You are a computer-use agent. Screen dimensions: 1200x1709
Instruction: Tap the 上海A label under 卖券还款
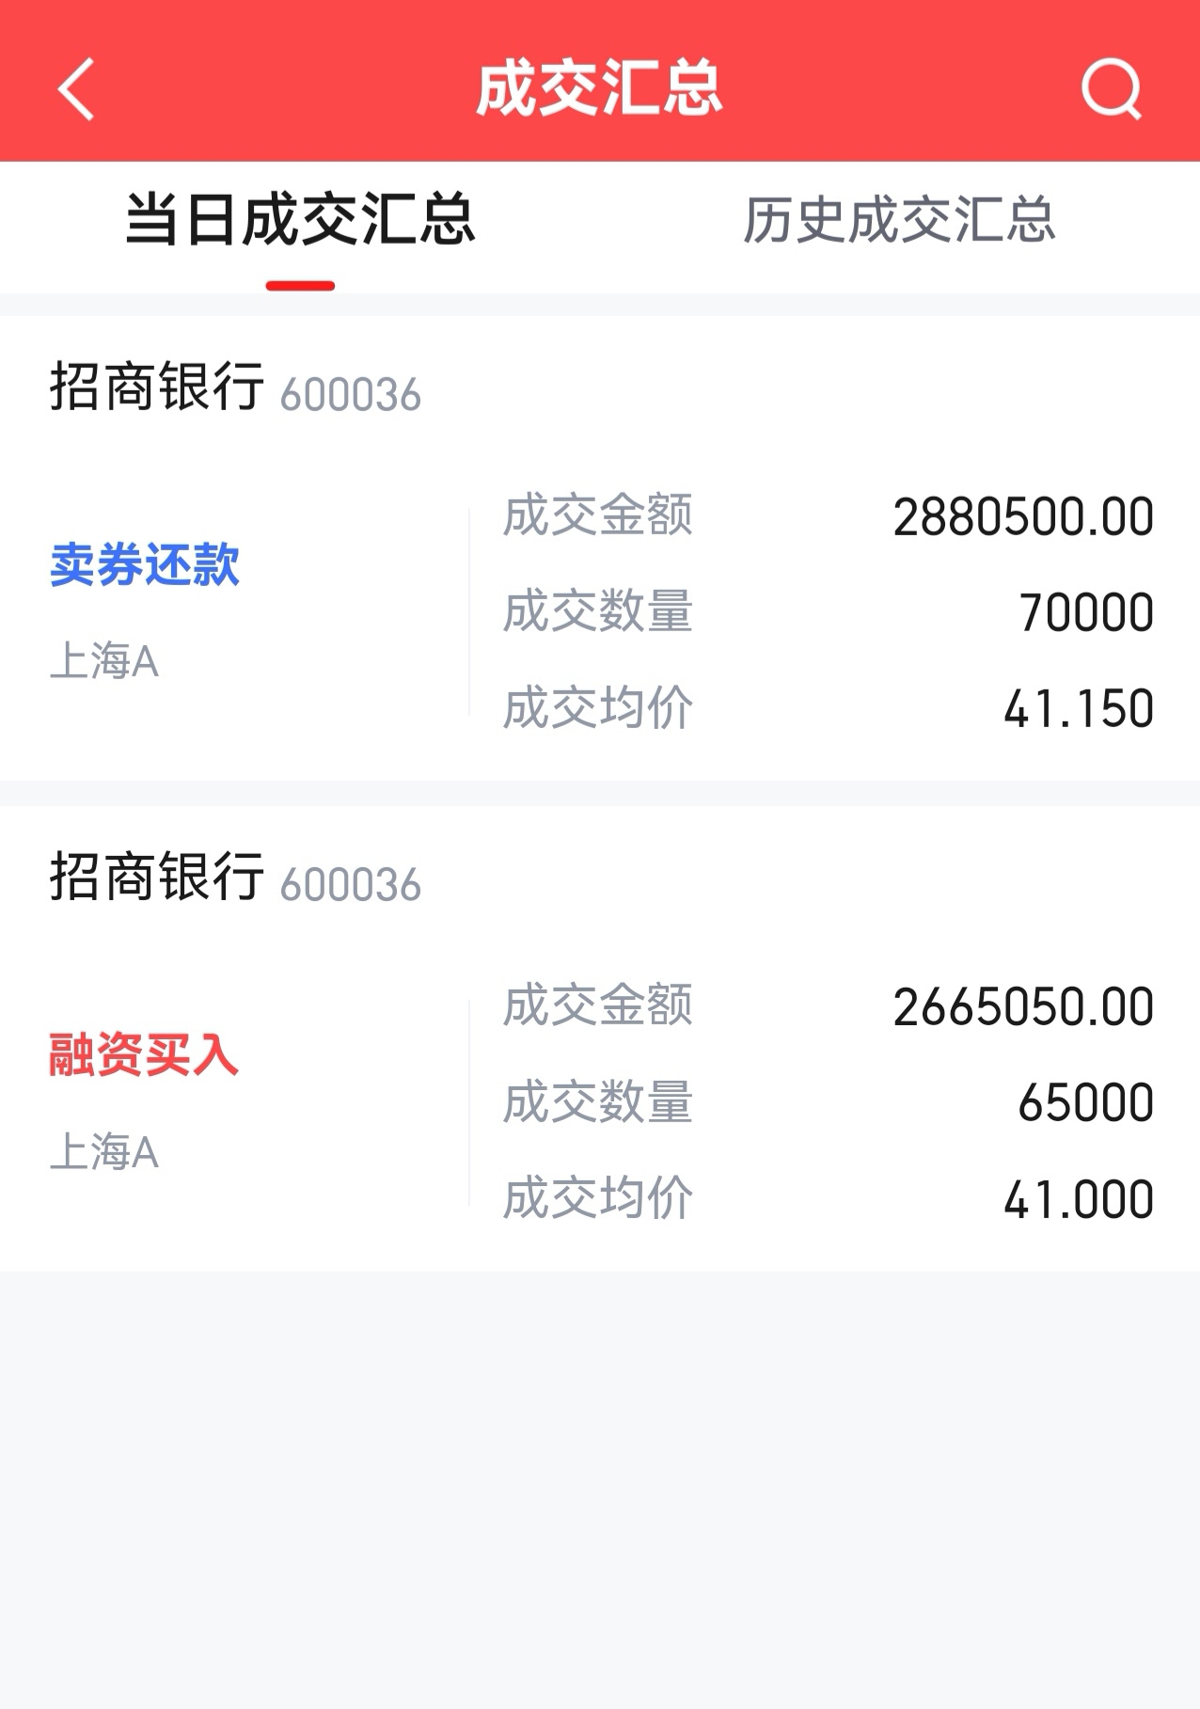[x=104, y=661]
